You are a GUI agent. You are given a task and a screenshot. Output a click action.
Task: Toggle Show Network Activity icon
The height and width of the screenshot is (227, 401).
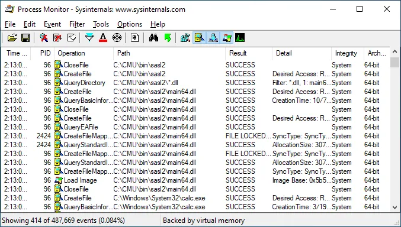click(213, 38)
